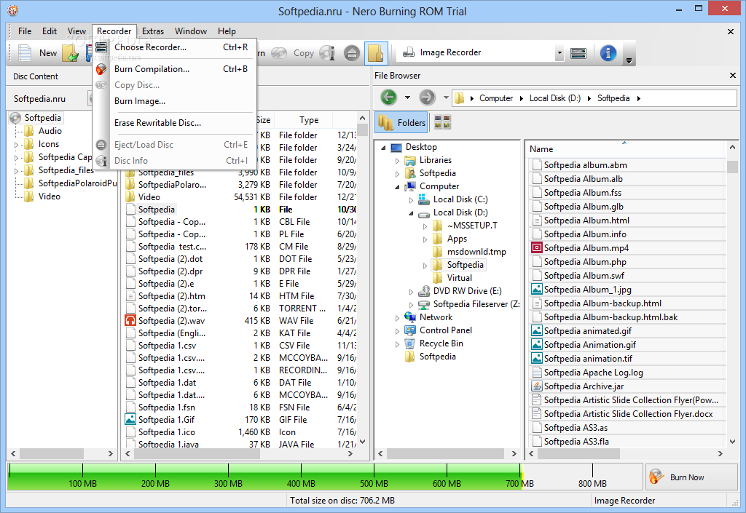The width and height of the screenshot is (746, 513).
Task: Expand the Icons folder in Disc Content
Action: point(17,144)
